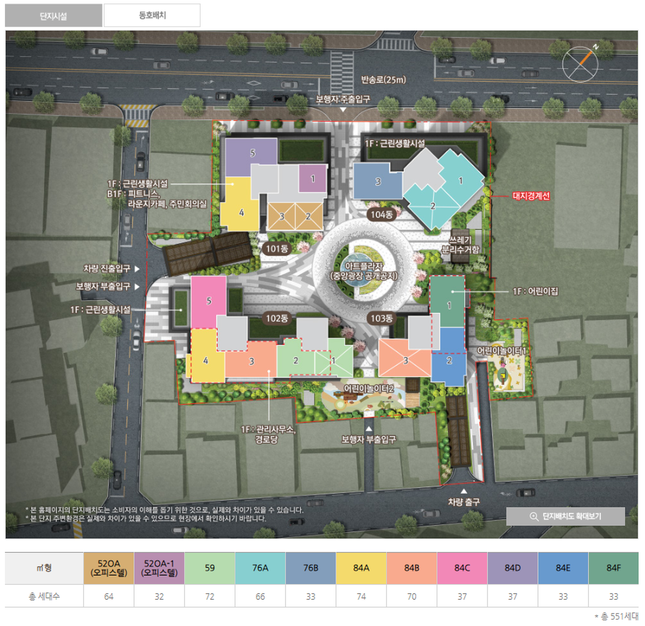This screenshot has height=626, width=645.
Task: Click the 101동 building label
Action: tap(277, 249)
